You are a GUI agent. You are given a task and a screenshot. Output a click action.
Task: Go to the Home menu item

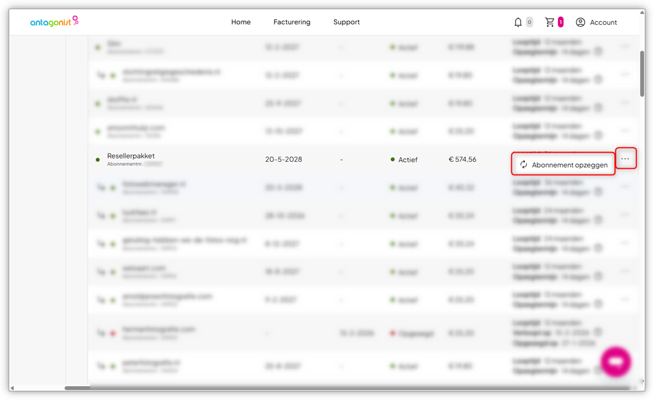(241, 22)
